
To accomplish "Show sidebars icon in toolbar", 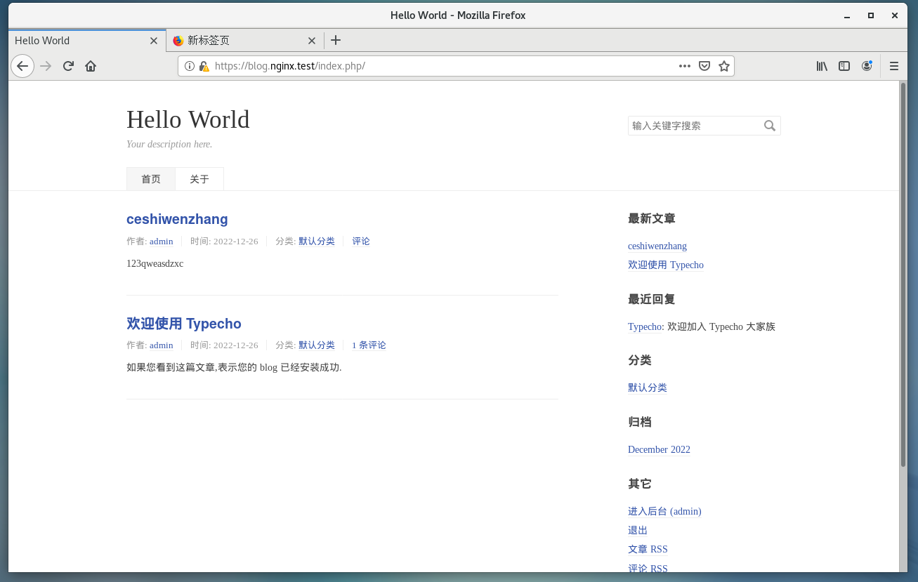I will pos(844,66).
